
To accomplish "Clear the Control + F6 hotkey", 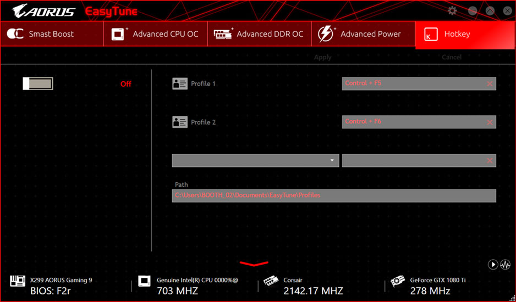I will (490, 122).
